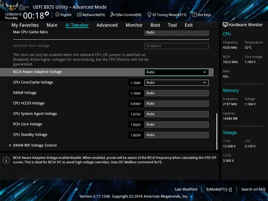Screen dimensions: 268x201
Task: Click the info icon in help panel
Action: click(6, 160)
